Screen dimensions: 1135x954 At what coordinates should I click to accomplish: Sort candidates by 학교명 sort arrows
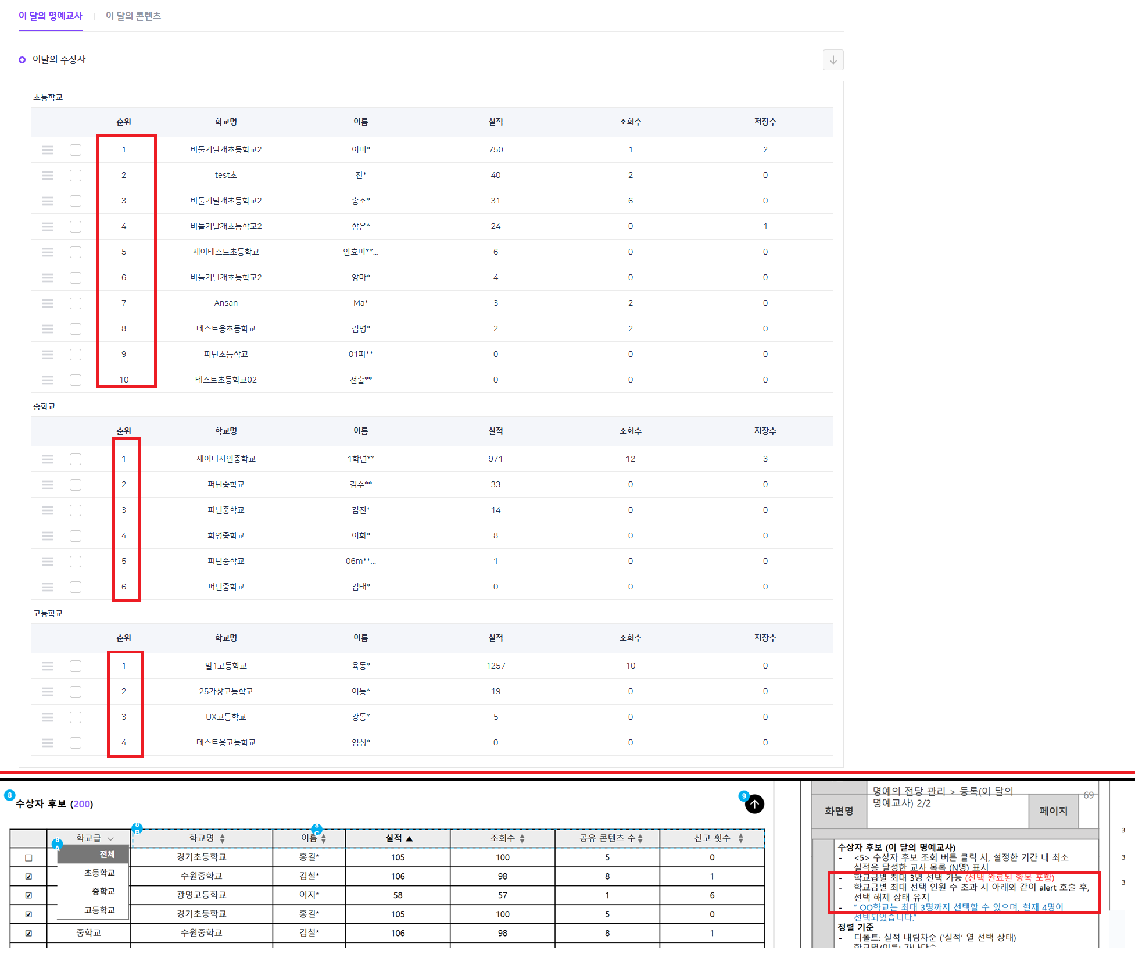coord(222,838)
